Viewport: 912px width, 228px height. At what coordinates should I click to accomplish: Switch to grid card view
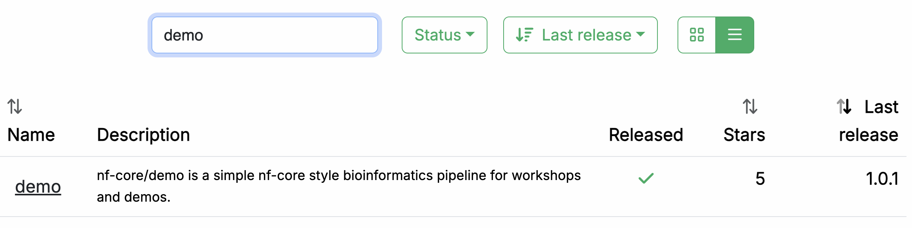(x=696, y=35)
